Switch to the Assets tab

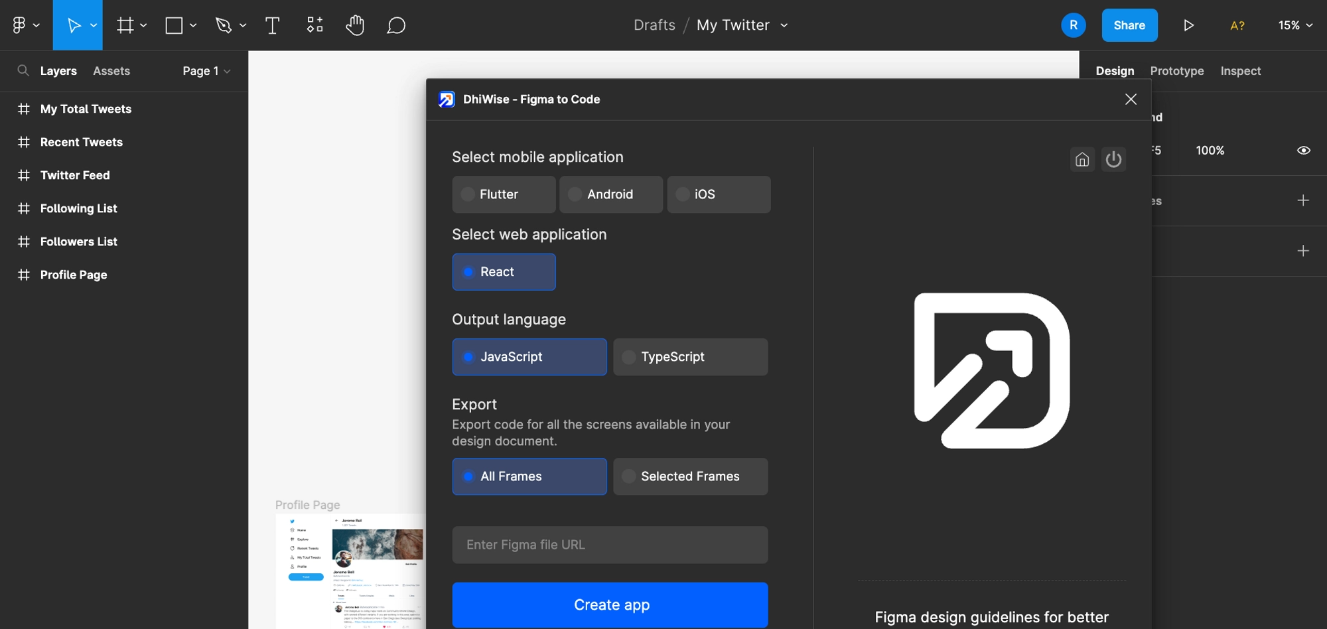point(111,71)
